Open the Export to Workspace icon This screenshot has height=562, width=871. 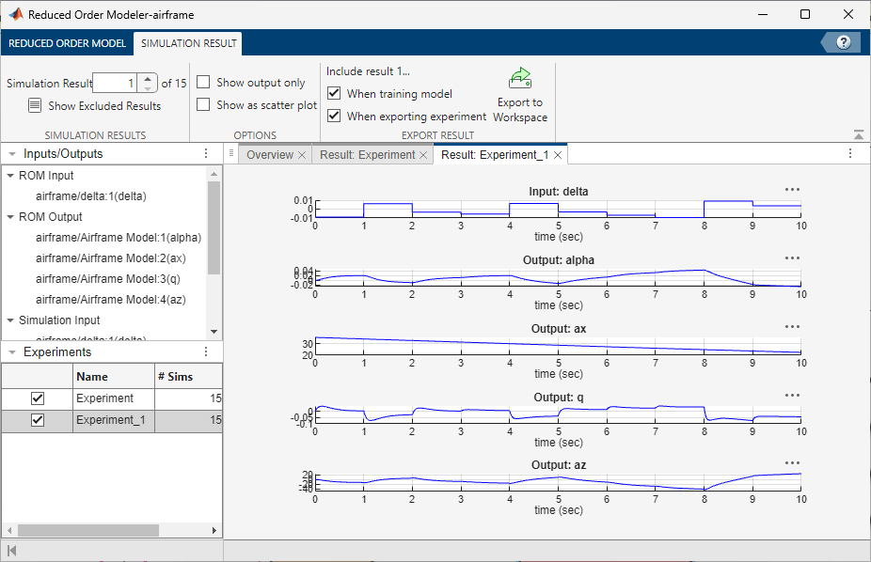point(519,78)
